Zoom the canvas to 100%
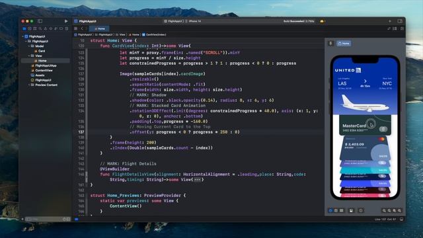 tap(389, 210)
